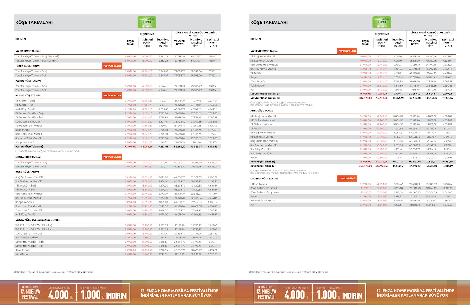Click the PEŞİN FİYAT group header on left page

pyautogui.click(x=147, y=34)
